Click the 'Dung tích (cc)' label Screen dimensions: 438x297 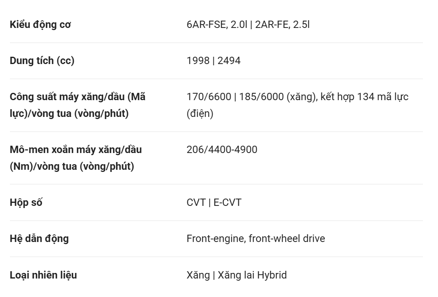pos(42,61)
